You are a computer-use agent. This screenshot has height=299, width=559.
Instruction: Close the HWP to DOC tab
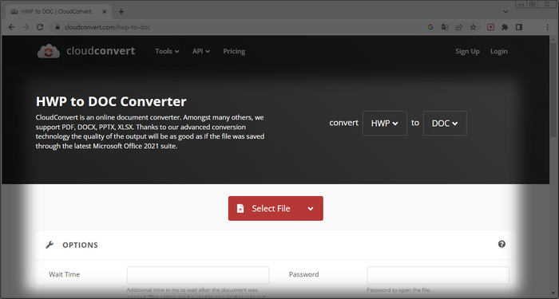pyautogui.click(x=105, y=12)
